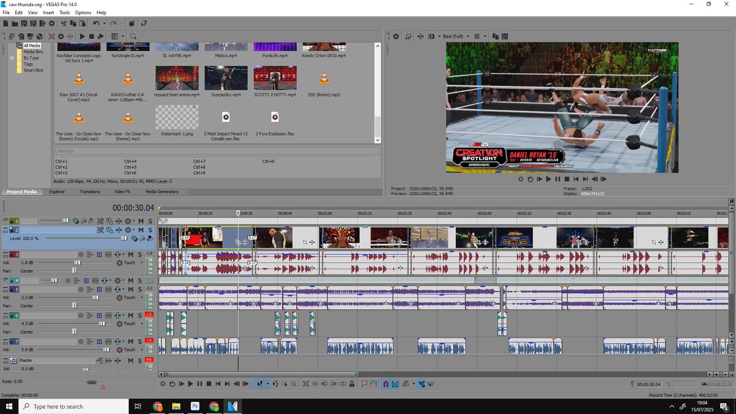Open Track Motion on video track 1
Screen dimensions: 736x414
pyautogui.click(x=109, y=221)
